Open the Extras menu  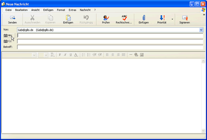coord(72,10)
